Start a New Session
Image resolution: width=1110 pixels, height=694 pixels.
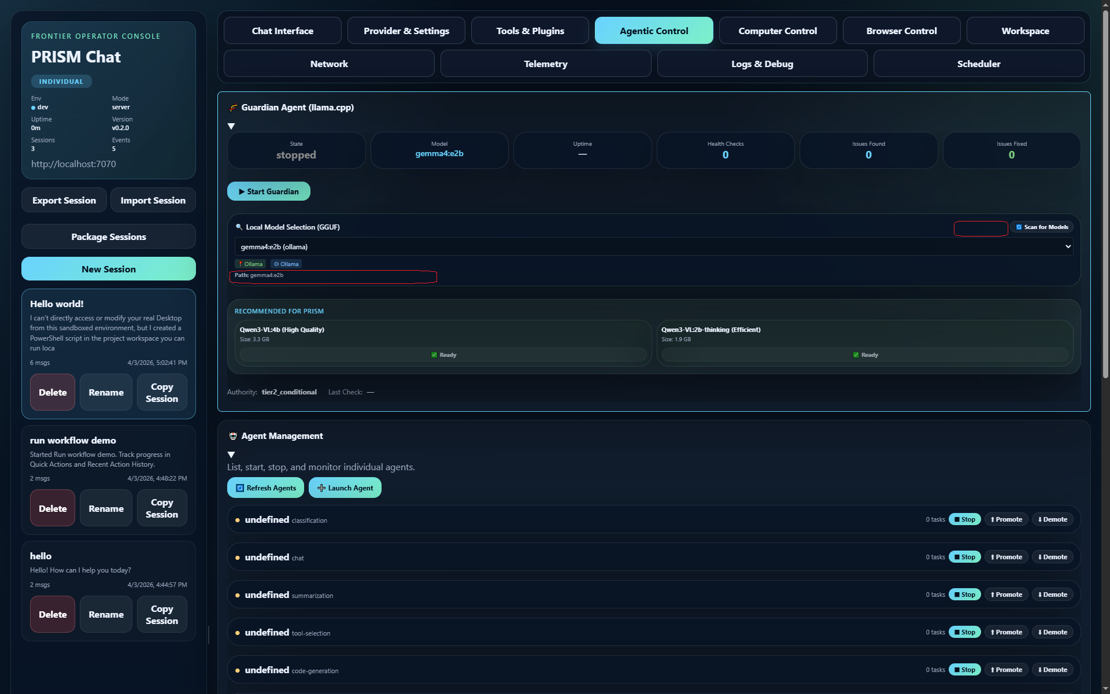[x=109, y=269]
